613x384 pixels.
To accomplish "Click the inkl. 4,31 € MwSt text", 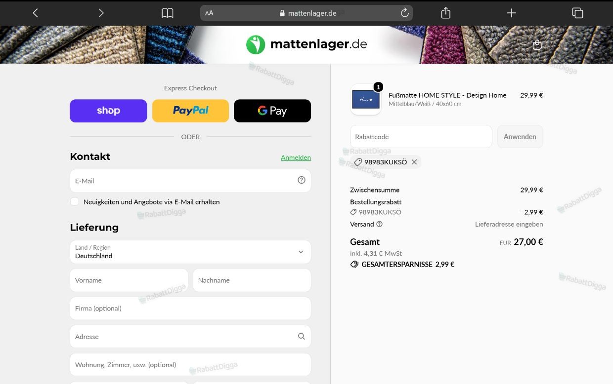I will 376,253.
